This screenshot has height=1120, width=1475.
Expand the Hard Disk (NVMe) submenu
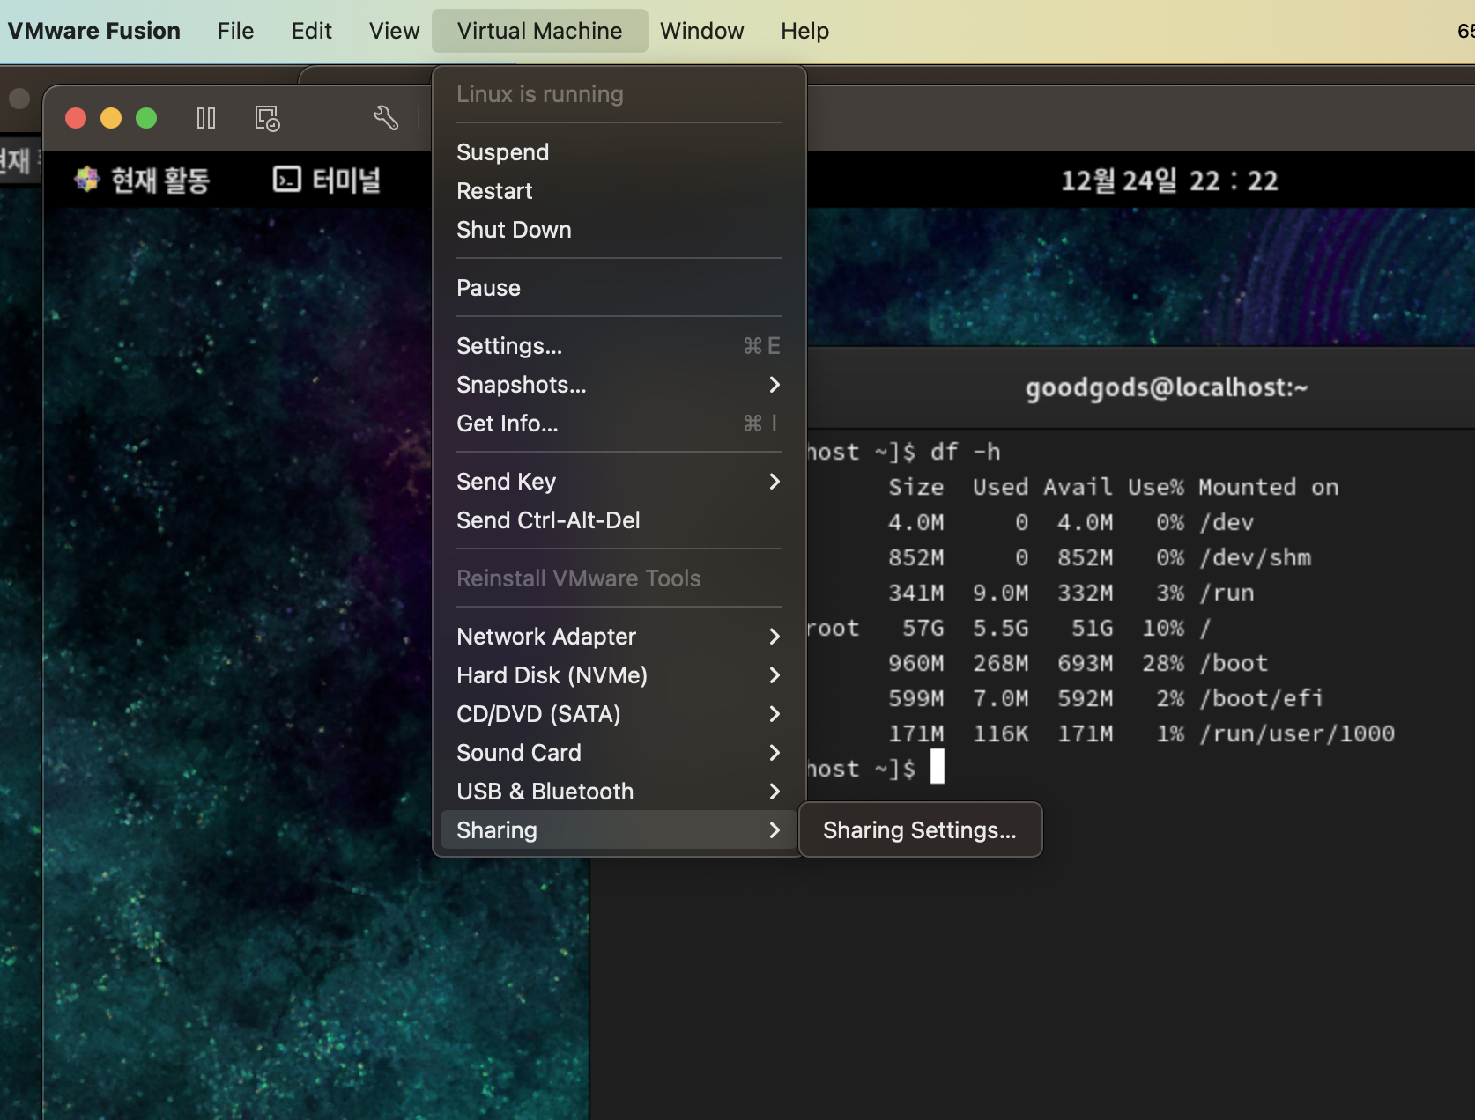[619, 675]
